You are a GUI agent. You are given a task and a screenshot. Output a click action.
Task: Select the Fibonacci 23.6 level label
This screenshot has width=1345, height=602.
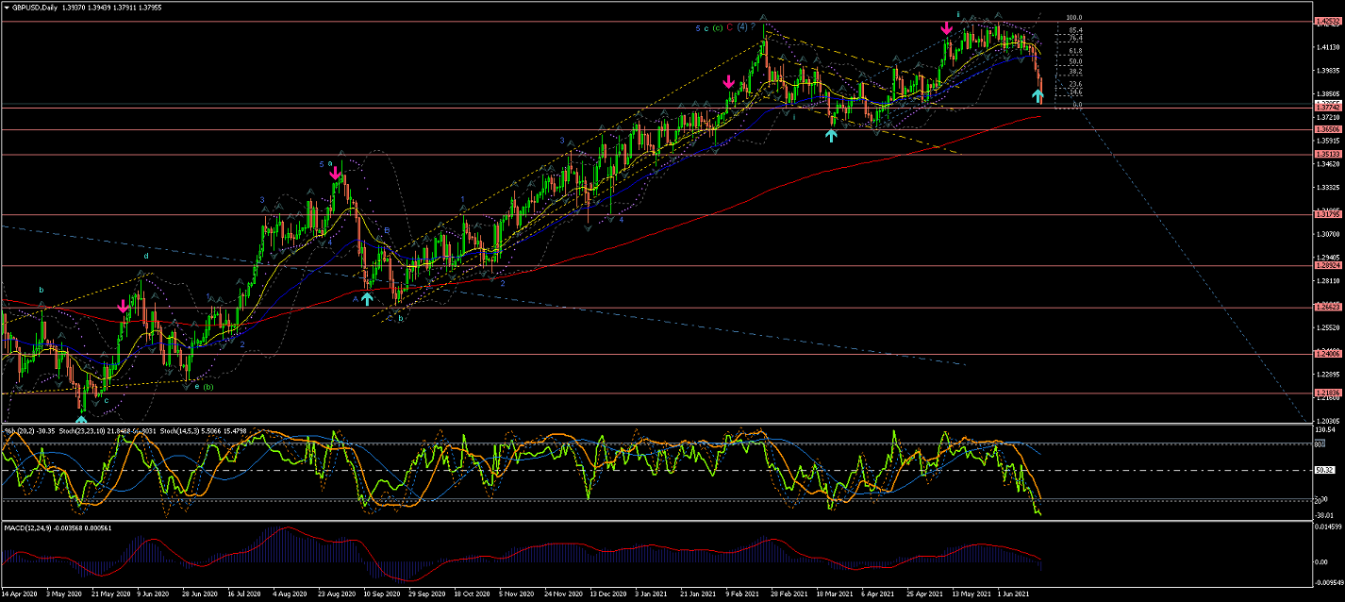point(1074,84)
